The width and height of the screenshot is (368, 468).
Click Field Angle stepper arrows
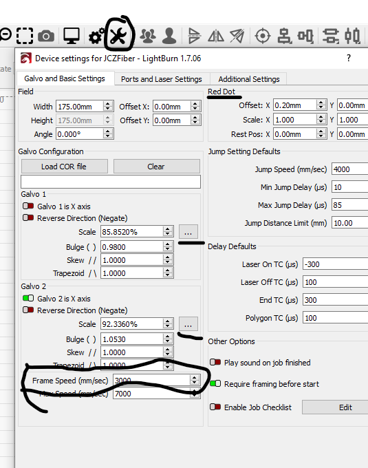click(108, 134)
